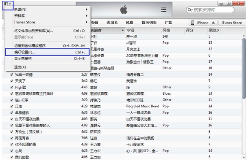Click album 信仰在空中的飘扬 cell

[140, 138]
